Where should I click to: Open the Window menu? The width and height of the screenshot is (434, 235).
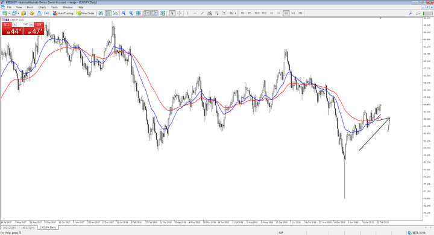point(68,7)
